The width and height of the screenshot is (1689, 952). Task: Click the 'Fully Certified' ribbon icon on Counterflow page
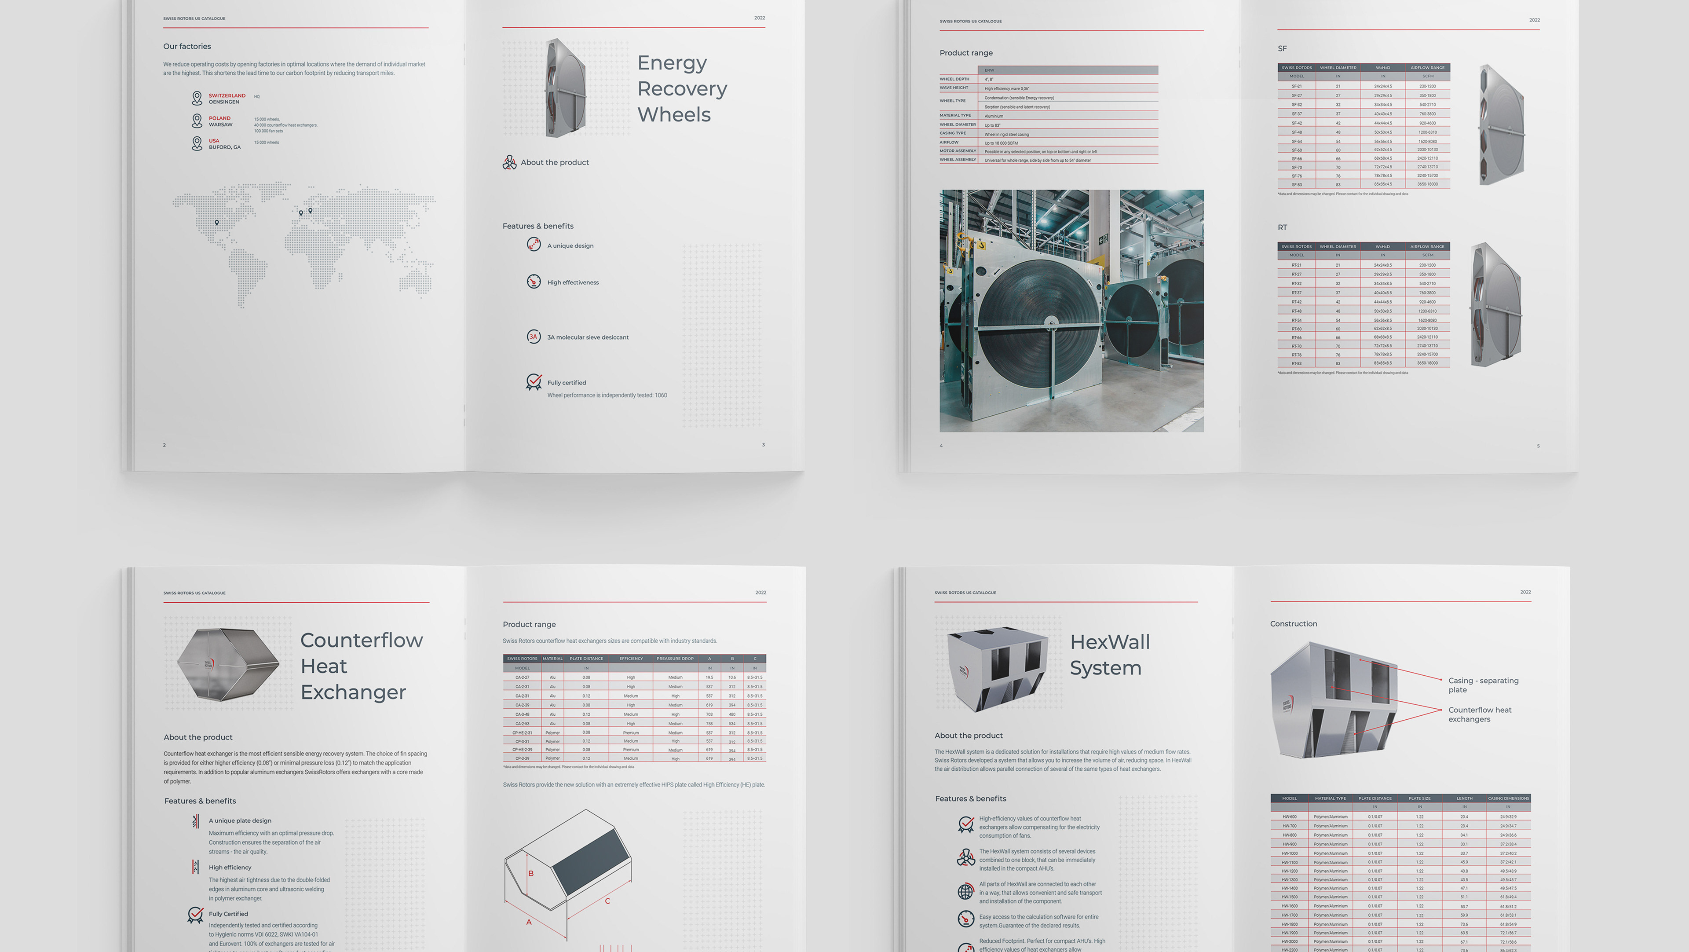coord(195,915)
